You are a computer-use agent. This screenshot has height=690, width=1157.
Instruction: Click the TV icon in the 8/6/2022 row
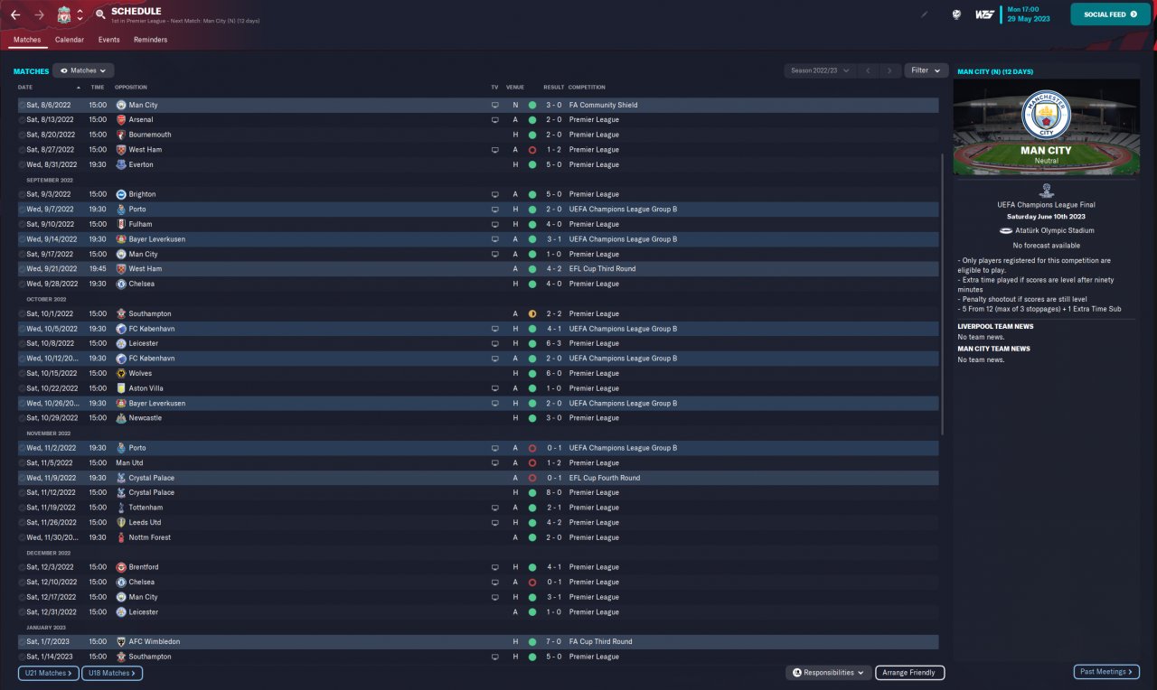point(494,105)
